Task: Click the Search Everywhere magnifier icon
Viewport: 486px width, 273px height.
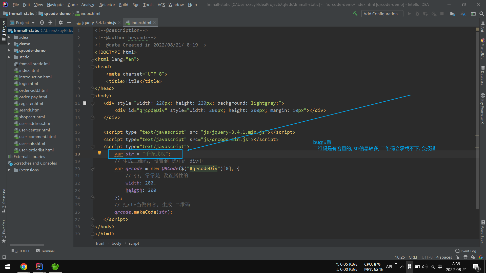Action: tap(481, 14)
